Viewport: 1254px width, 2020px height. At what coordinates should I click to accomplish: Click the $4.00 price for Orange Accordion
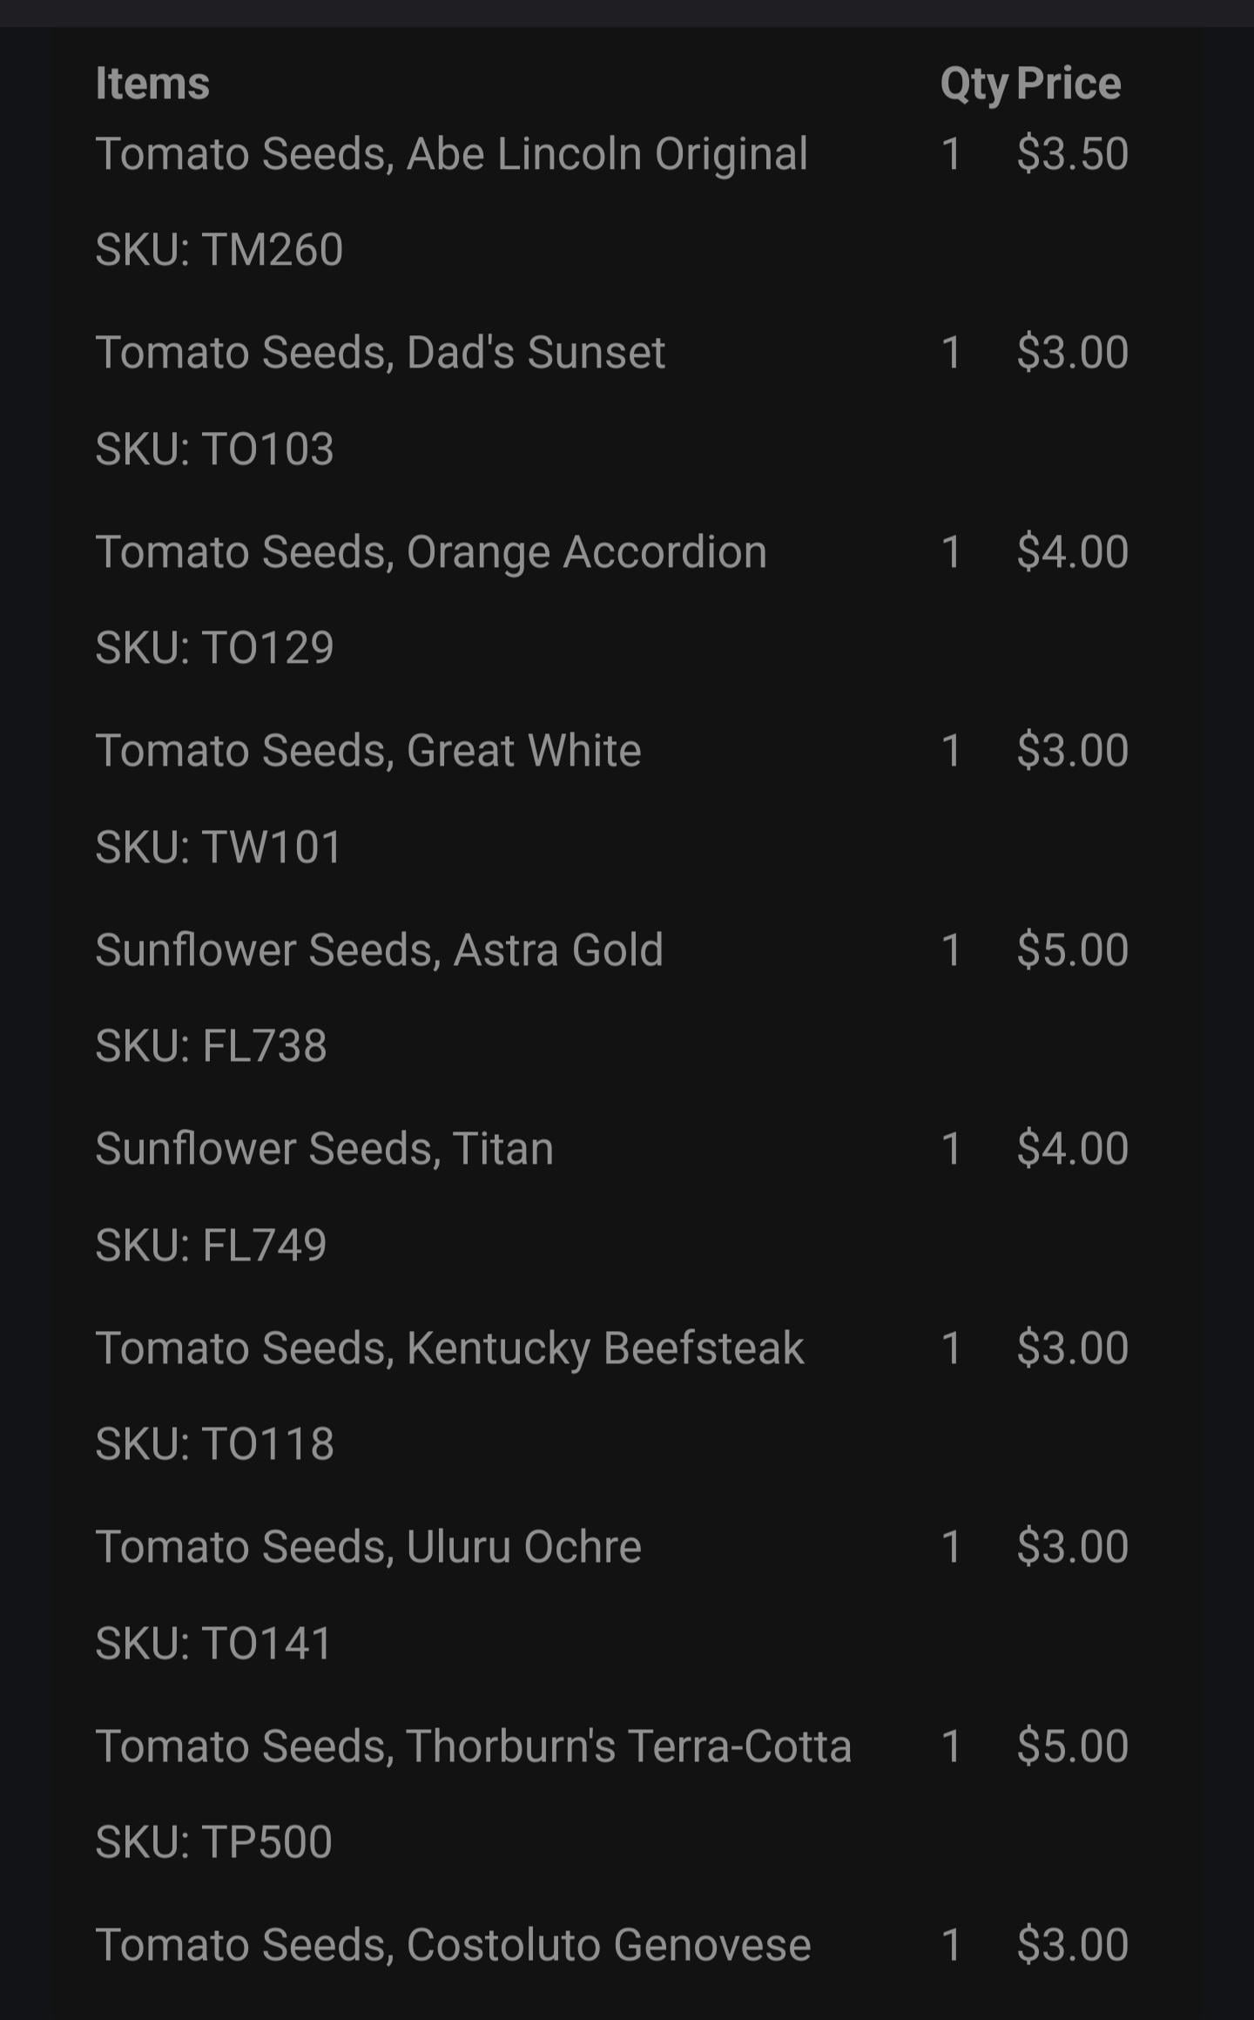[1073, 552]
